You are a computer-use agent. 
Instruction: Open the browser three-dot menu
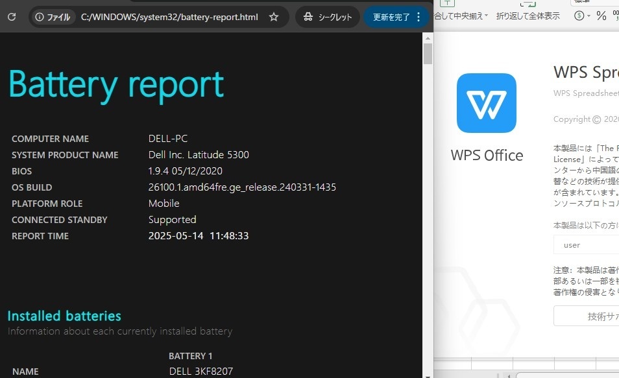point(419,17)
